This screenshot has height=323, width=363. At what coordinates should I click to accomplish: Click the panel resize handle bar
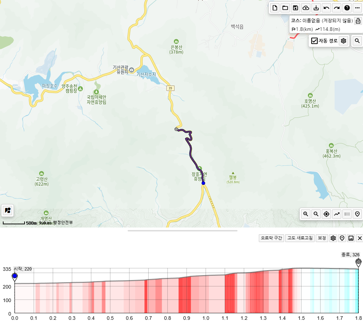pos(182,231)
